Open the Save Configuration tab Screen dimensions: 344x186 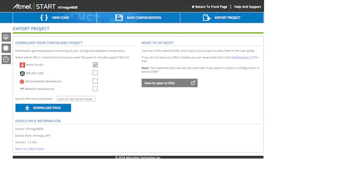click(138, 18)
